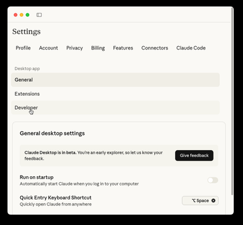Open the Extensions section
This screenshot has height=225, width=243.
(115, 94)
